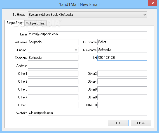Focus the Email input field
Screen dimensions: 159x133
(x=87, y=34)
